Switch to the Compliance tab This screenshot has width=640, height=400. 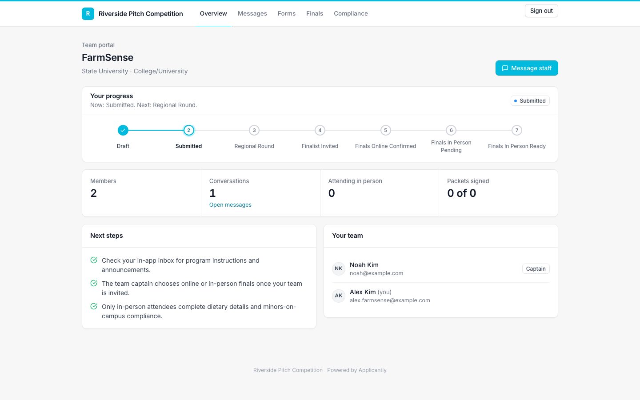(351, 13)
